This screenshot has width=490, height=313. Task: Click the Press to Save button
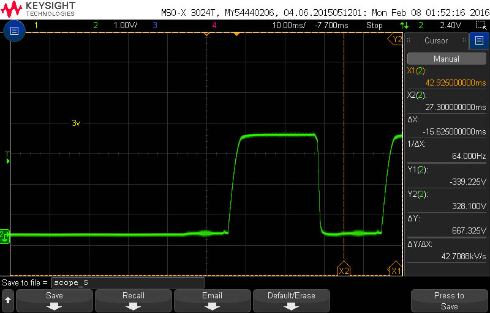pos(449,301)
